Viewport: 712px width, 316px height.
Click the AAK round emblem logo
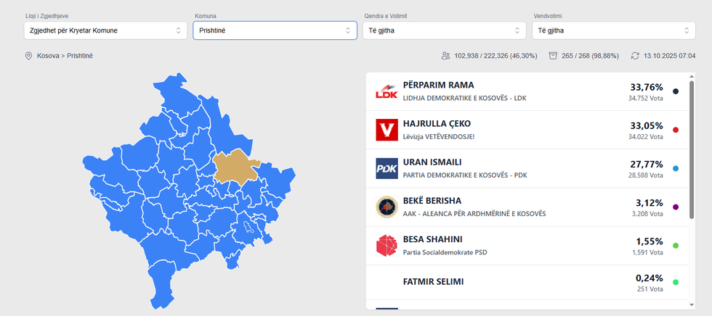[x=387, y=207]
